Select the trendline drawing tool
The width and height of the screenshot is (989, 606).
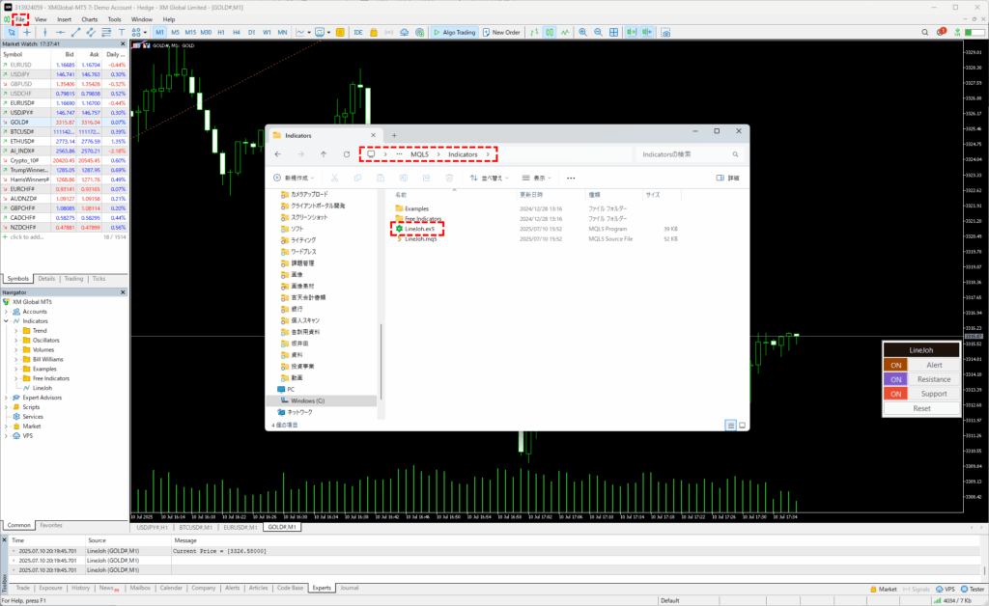tap(75, 32)
